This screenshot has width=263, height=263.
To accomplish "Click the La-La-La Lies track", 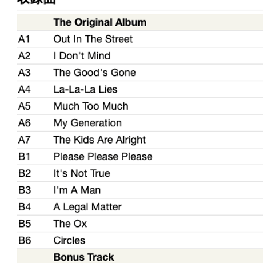I will tap(85, 89).
